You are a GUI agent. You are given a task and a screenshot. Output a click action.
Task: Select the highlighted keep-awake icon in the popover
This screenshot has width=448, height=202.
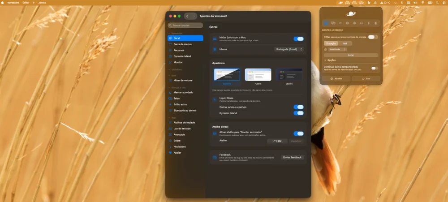(x=326, y=23)
